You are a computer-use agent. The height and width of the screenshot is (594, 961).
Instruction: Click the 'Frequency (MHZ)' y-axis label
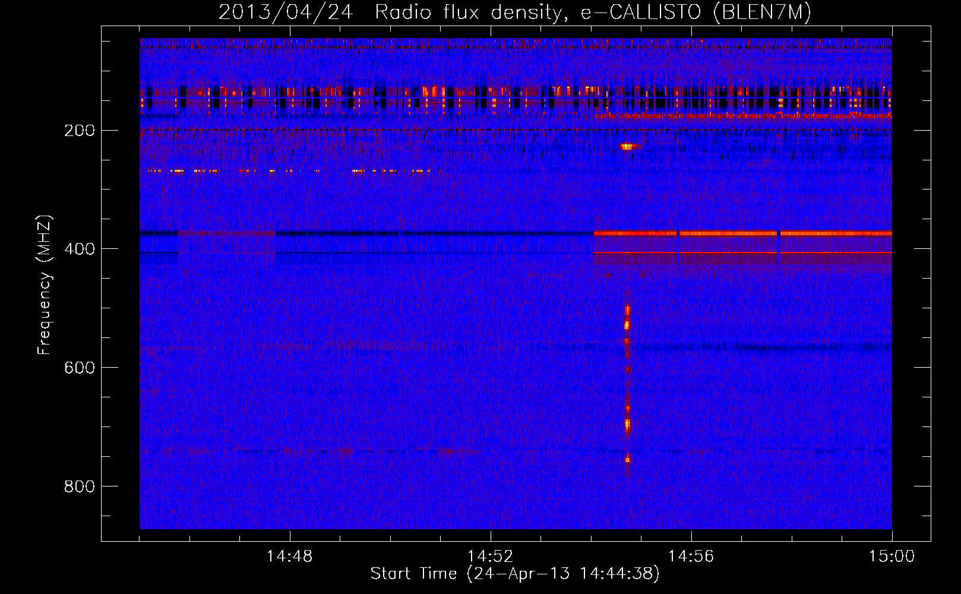tap(45, 285)
